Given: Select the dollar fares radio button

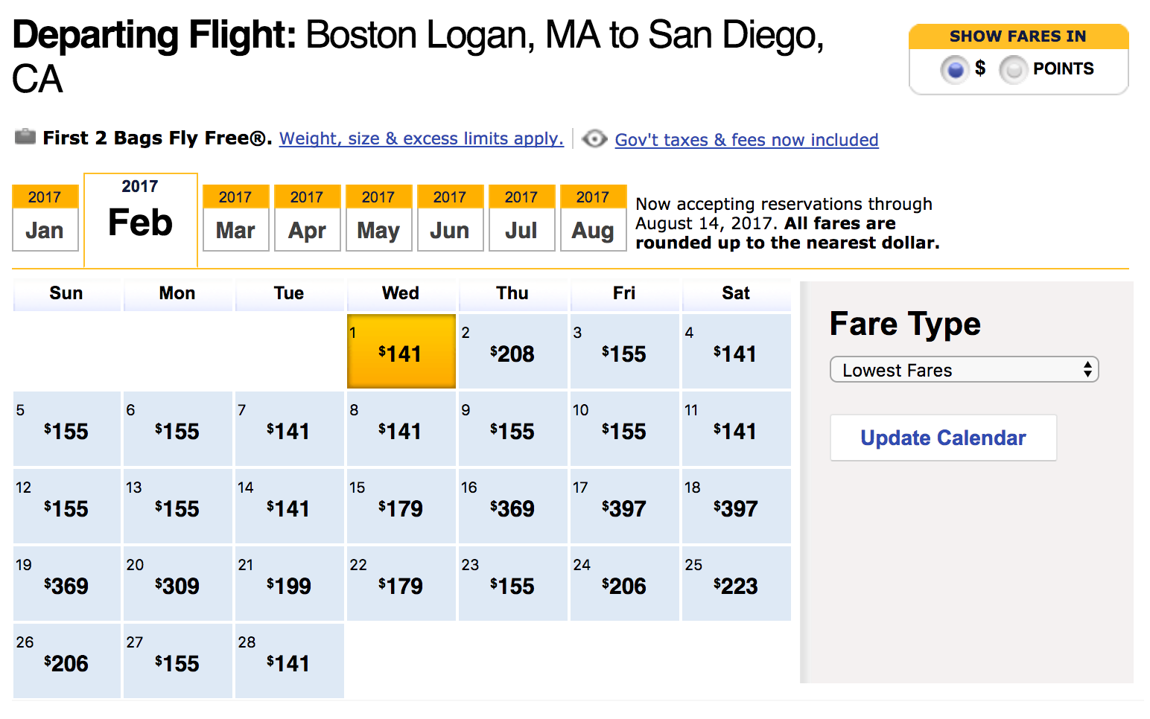Looking at the screenshot, I should point(955,69).
